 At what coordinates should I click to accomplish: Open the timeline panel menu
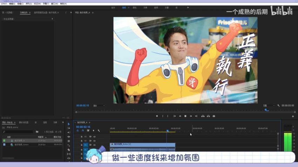click(89, 123)
